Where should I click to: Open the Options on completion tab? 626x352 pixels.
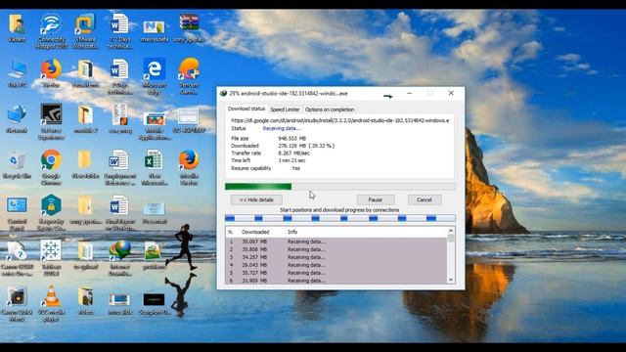[330, 110]
